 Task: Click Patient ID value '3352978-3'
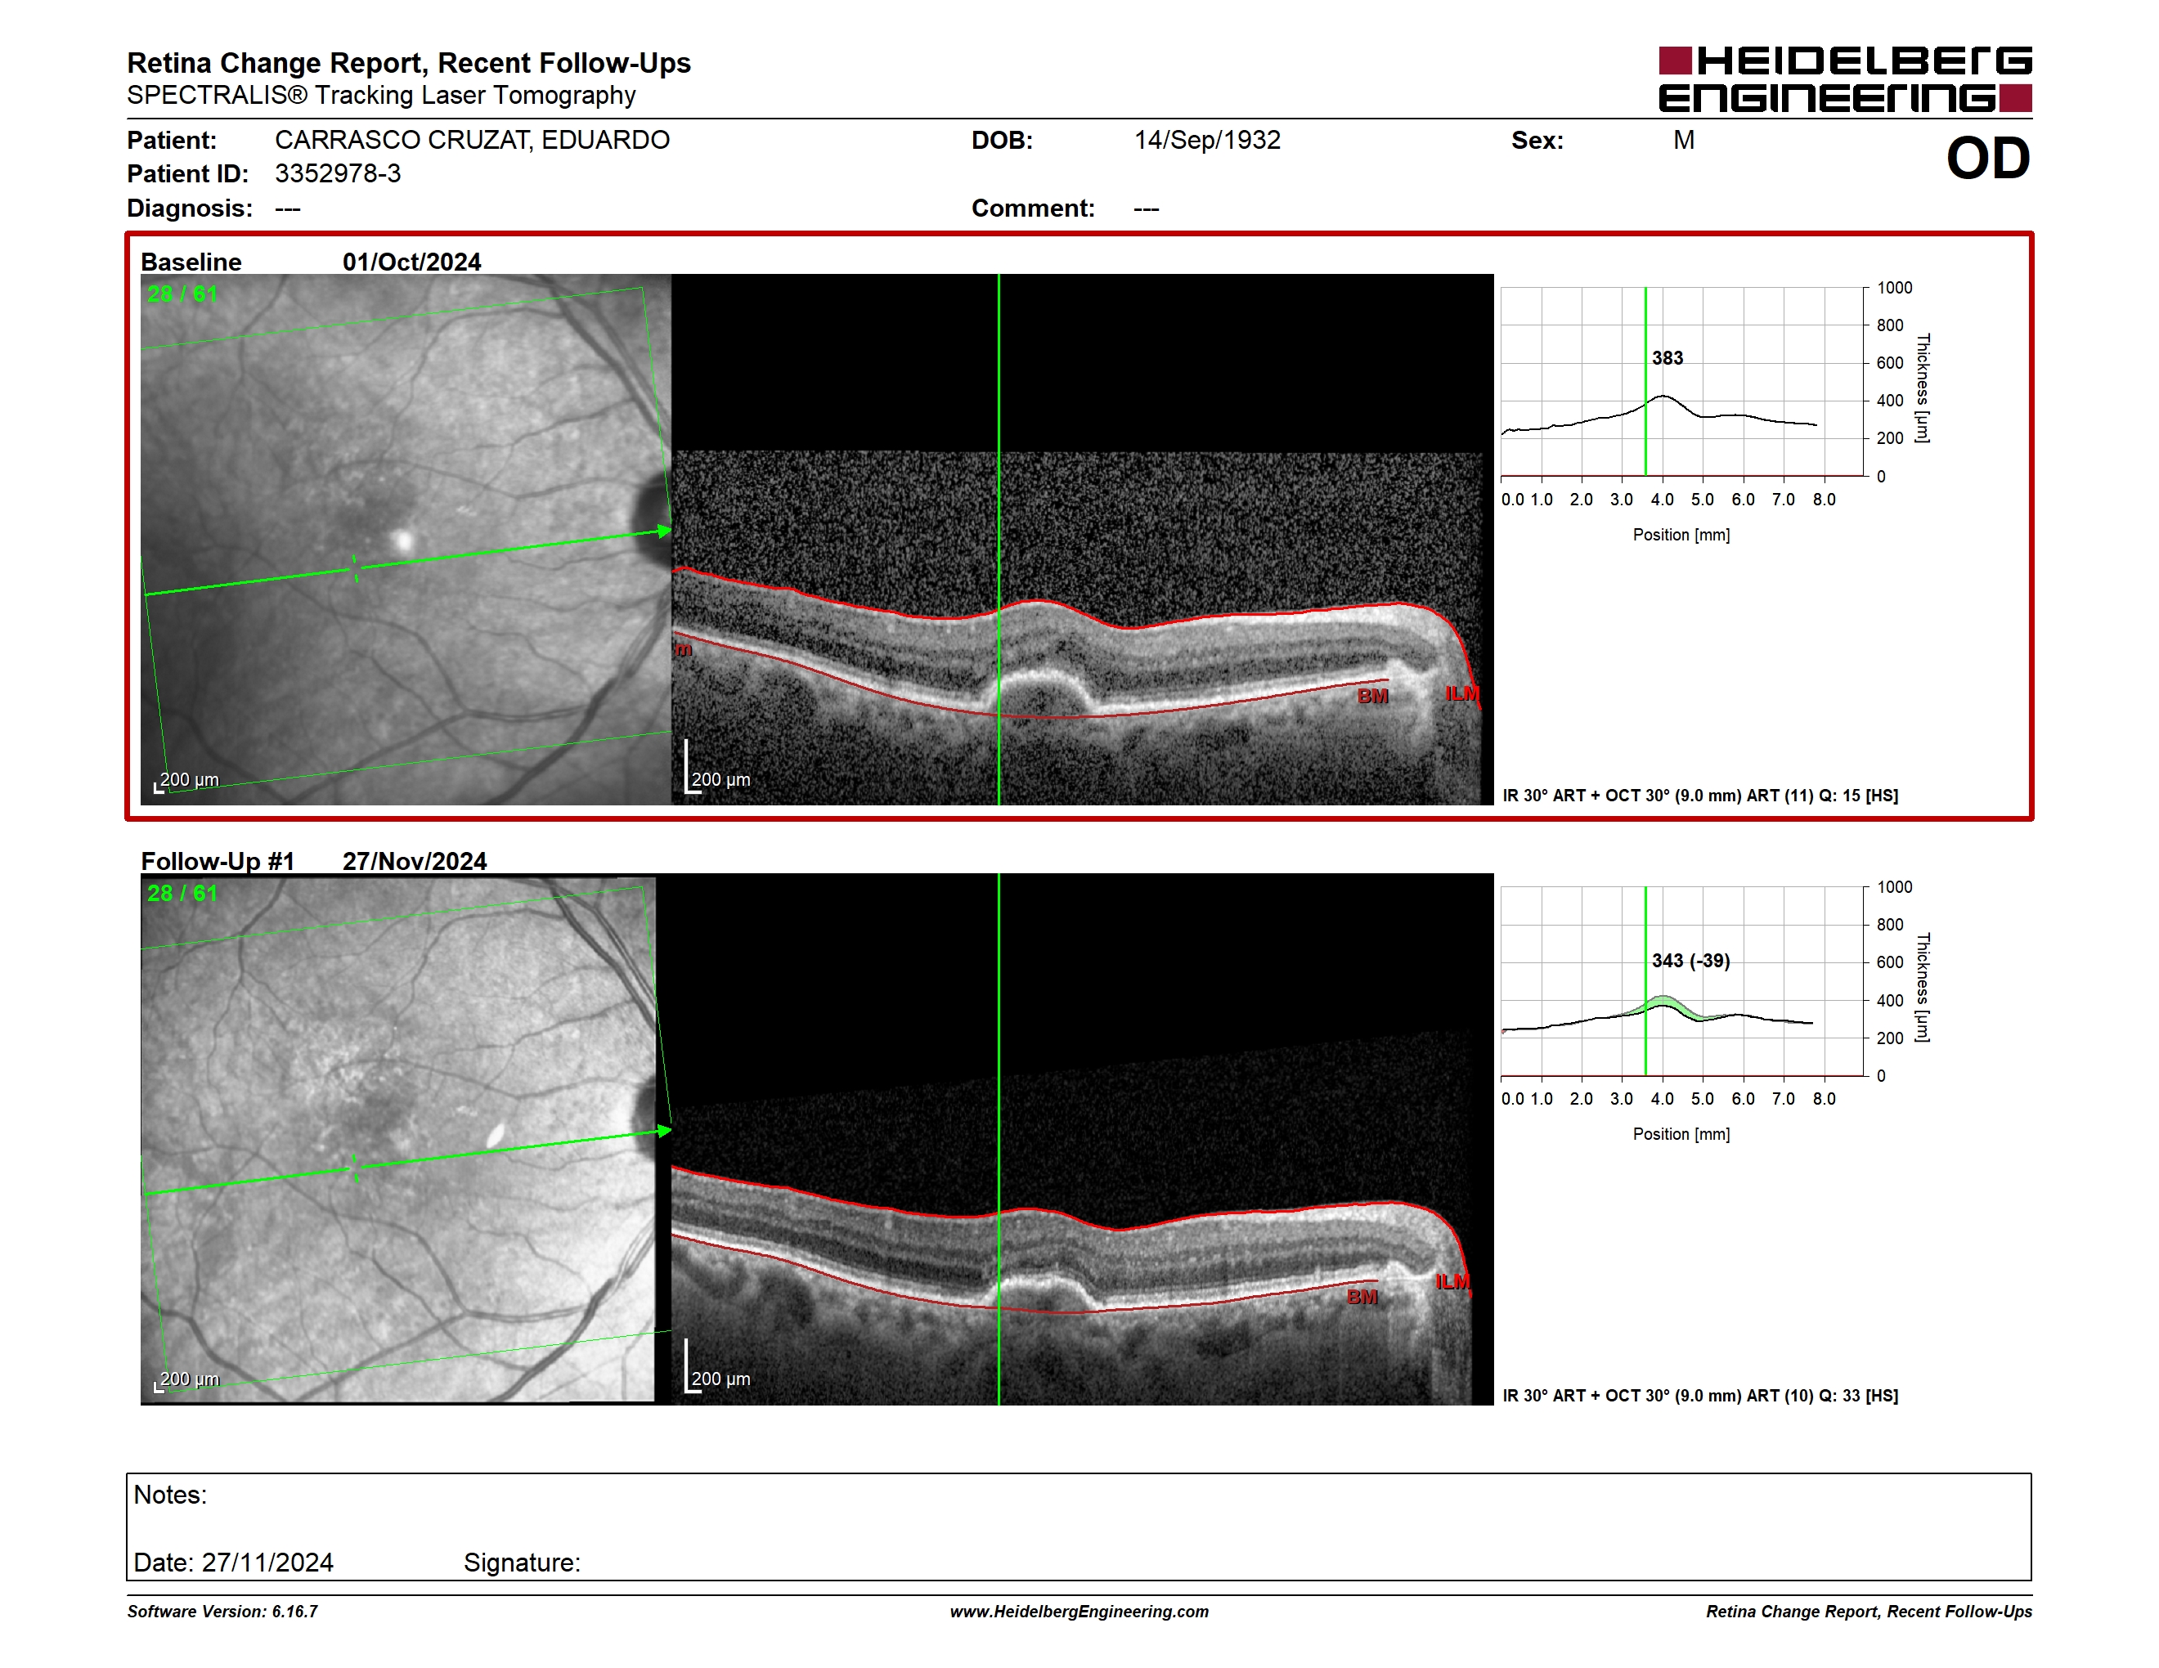click(338, 174)
